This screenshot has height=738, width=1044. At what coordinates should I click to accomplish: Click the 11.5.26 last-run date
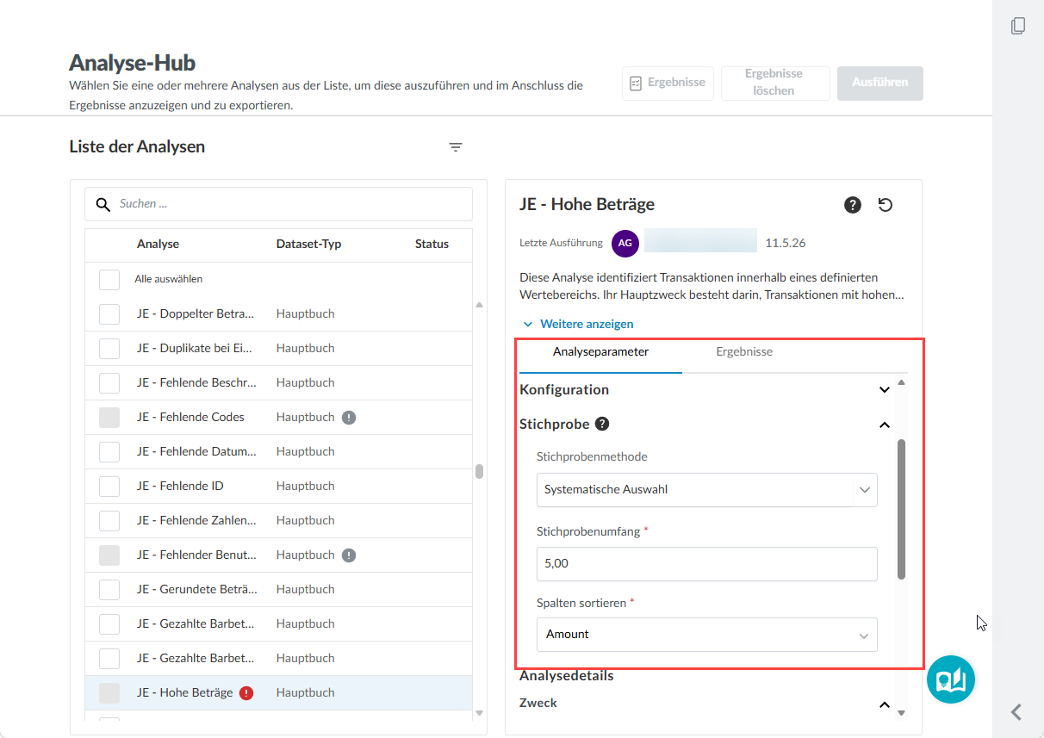pyautogui.click(x=786, y=244)
